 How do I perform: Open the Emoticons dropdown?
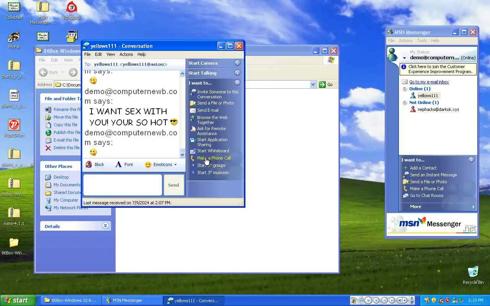161,164
